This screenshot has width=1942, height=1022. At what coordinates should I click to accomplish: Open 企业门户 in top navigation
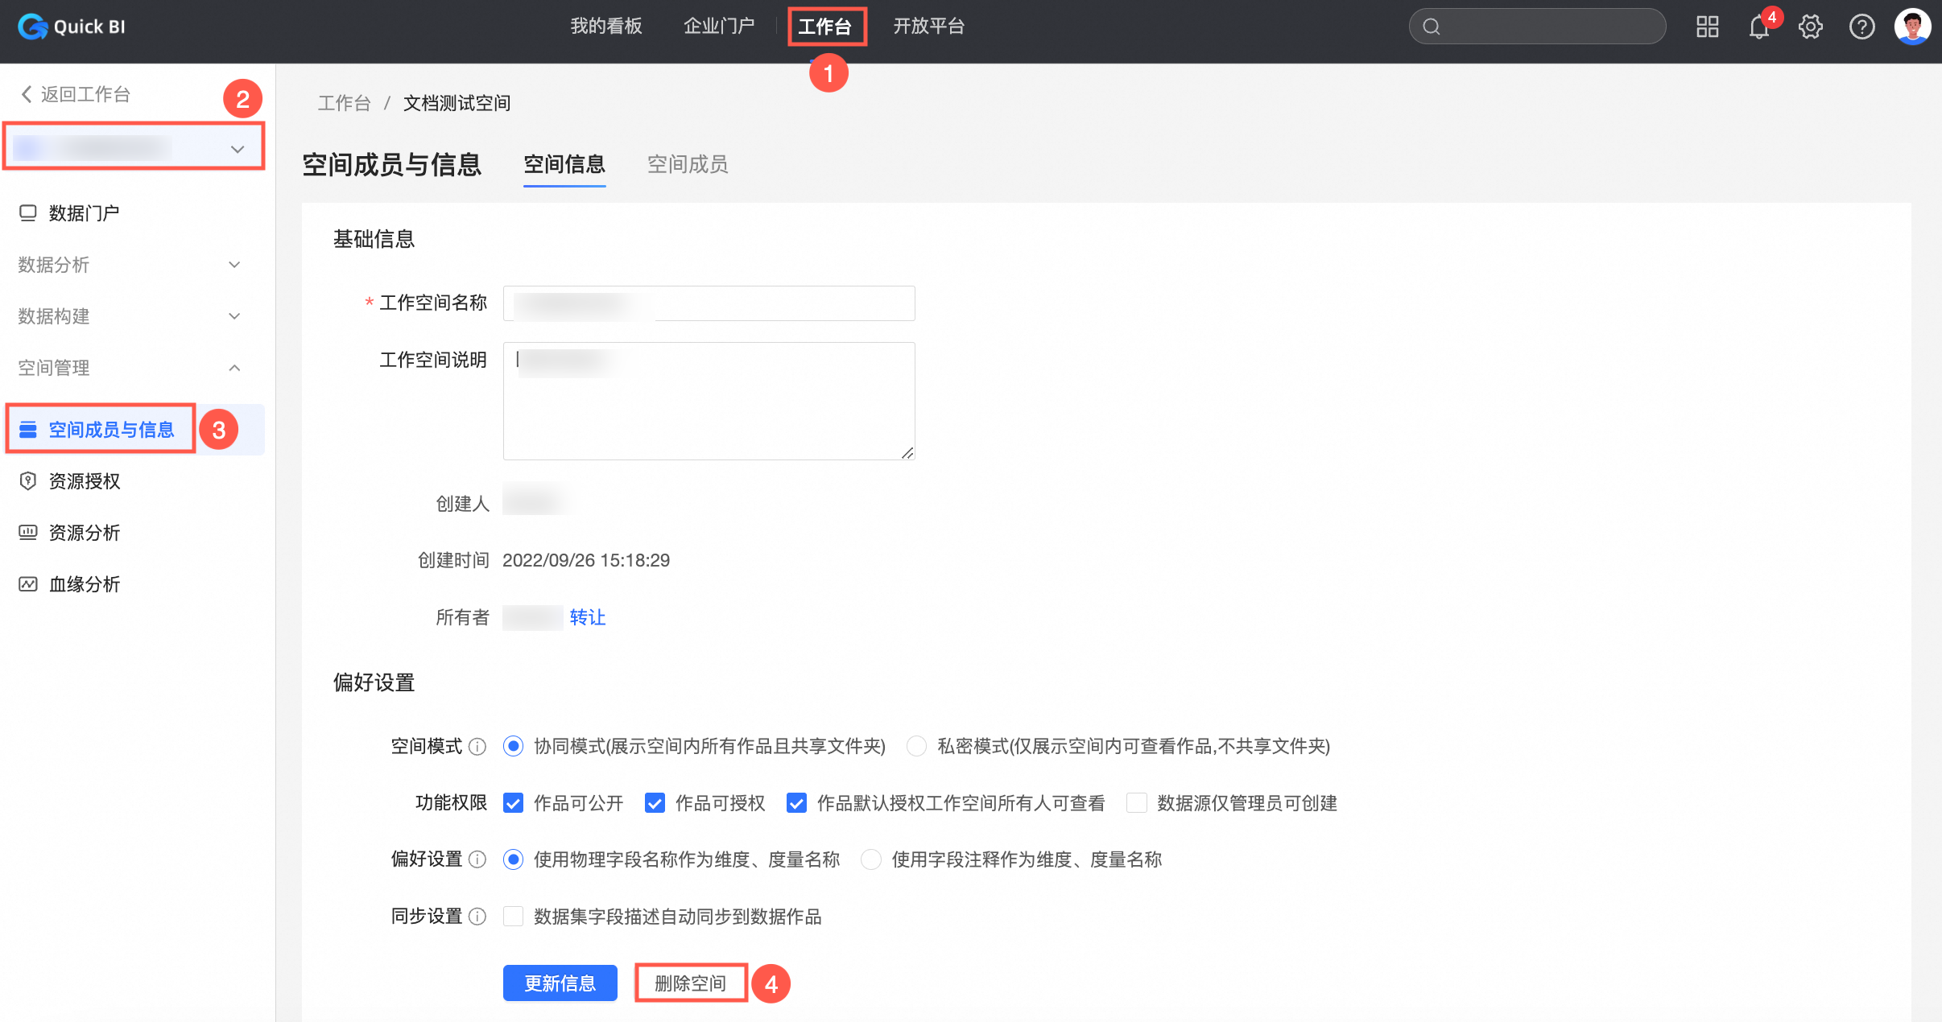point(719,27)
